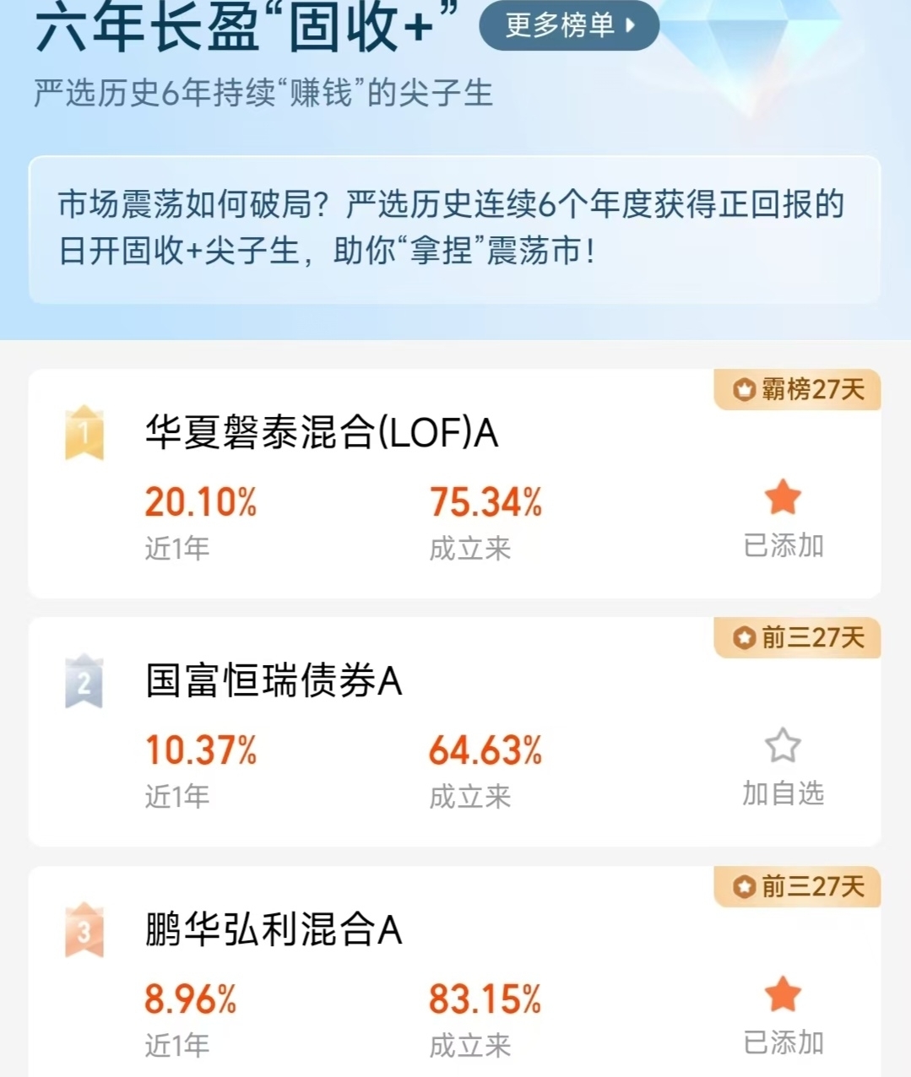Open 鹏华弘利混合A fund details
Viewport: 911px width, 1077px height.
point(274,930)
